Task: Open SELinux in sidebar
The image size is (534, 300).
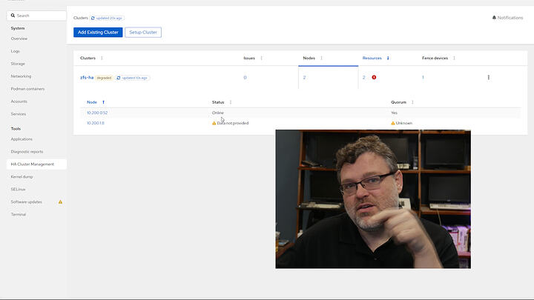Action: (x=18, y=190)
